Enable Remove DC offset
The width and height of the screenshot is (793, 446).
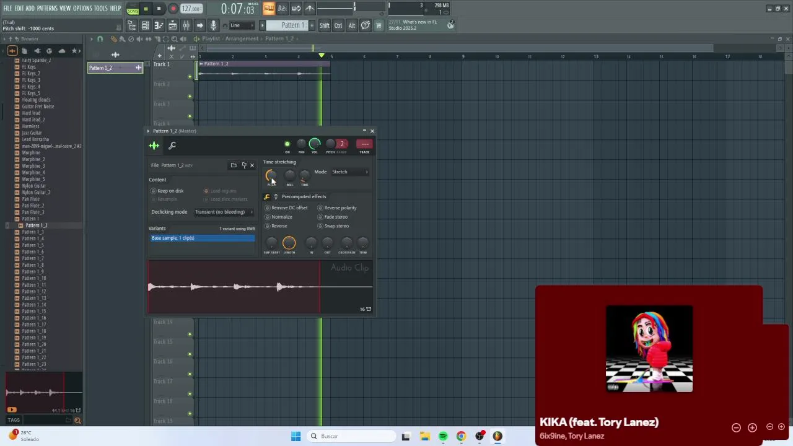(x=287, y=208)
